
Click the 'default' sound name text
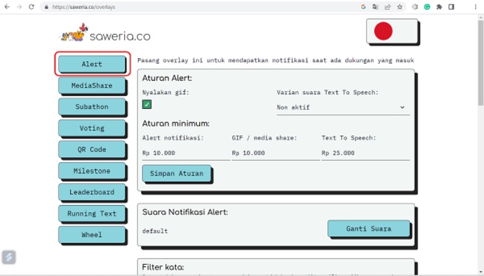(x=155, y=231)
